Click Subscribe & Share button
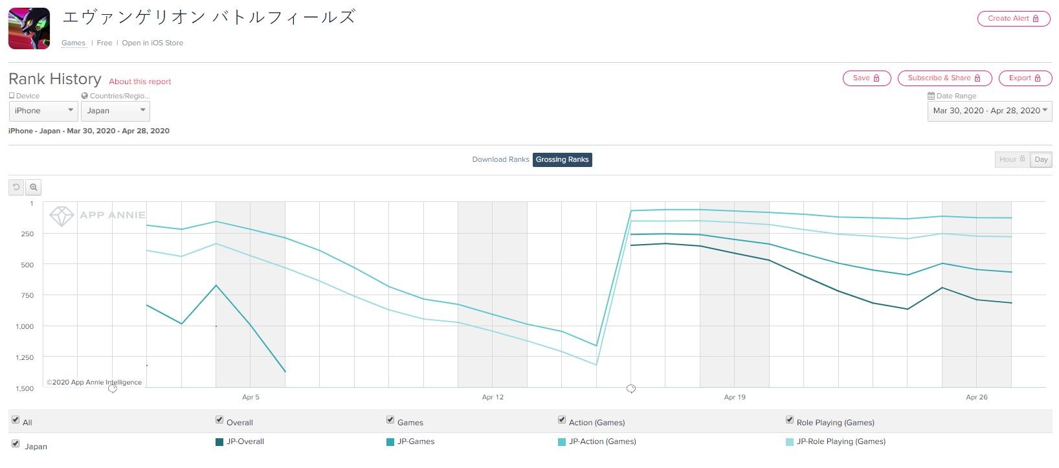This screenshot has width=1059, height=468. coord(944,78)
